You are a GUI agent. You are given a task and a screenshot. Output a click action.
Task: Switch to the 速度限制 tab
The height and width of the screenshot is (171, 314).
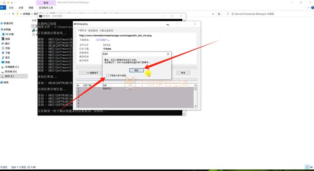click(93, 31)
